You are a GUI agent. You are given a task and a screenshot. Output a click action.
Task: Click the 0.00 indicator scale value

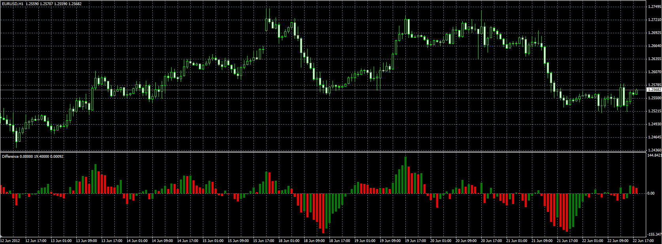click(x=651, y=193)
